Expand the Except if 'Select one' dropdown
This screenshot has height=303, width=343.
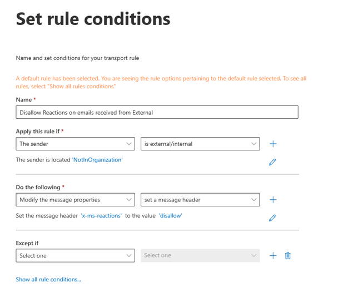click(76, 256)
